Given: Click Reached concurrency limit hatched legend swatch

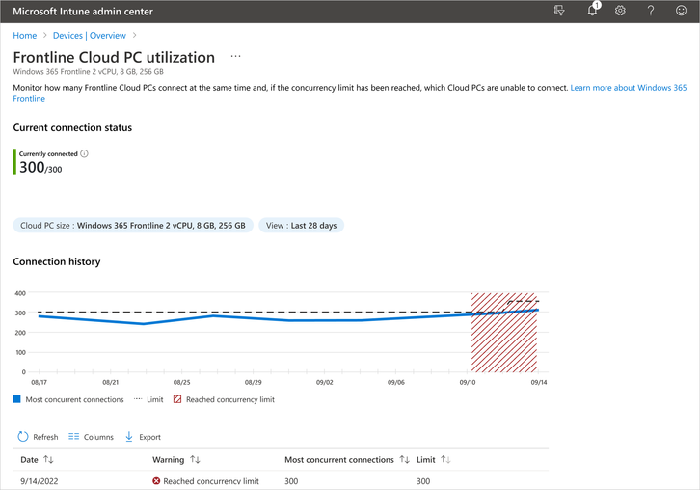Looking at the screenshot, I should (177, 399).
